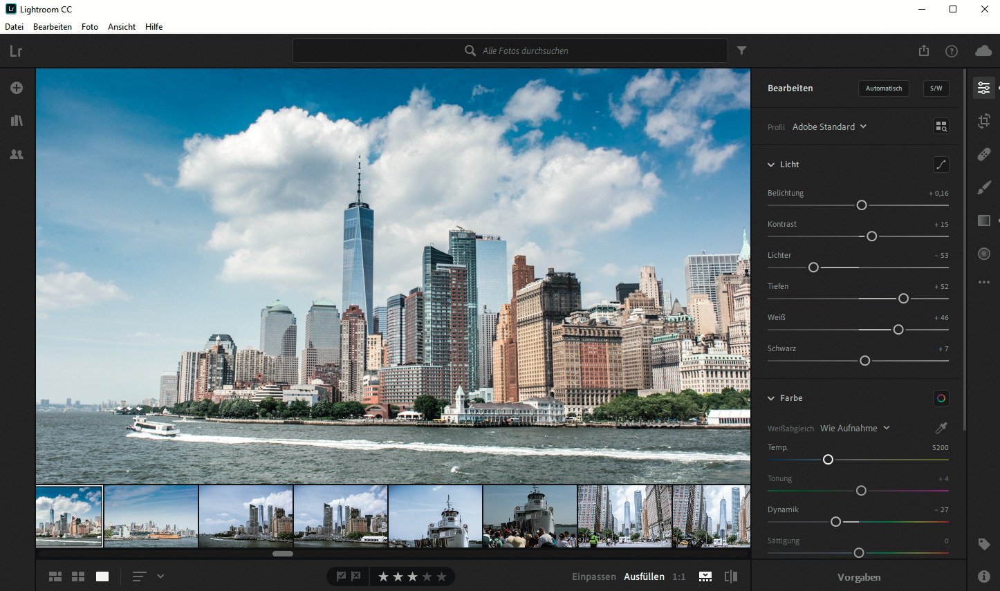This screenshot has height=591, width=1000.
Task: Select the Radial Gradient tool
Action: (984, 254)
